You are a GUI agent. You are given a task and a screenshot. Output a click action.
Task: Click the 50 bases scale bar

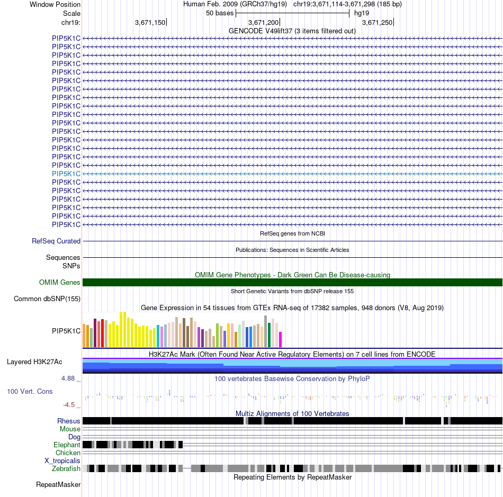(292, 13)
